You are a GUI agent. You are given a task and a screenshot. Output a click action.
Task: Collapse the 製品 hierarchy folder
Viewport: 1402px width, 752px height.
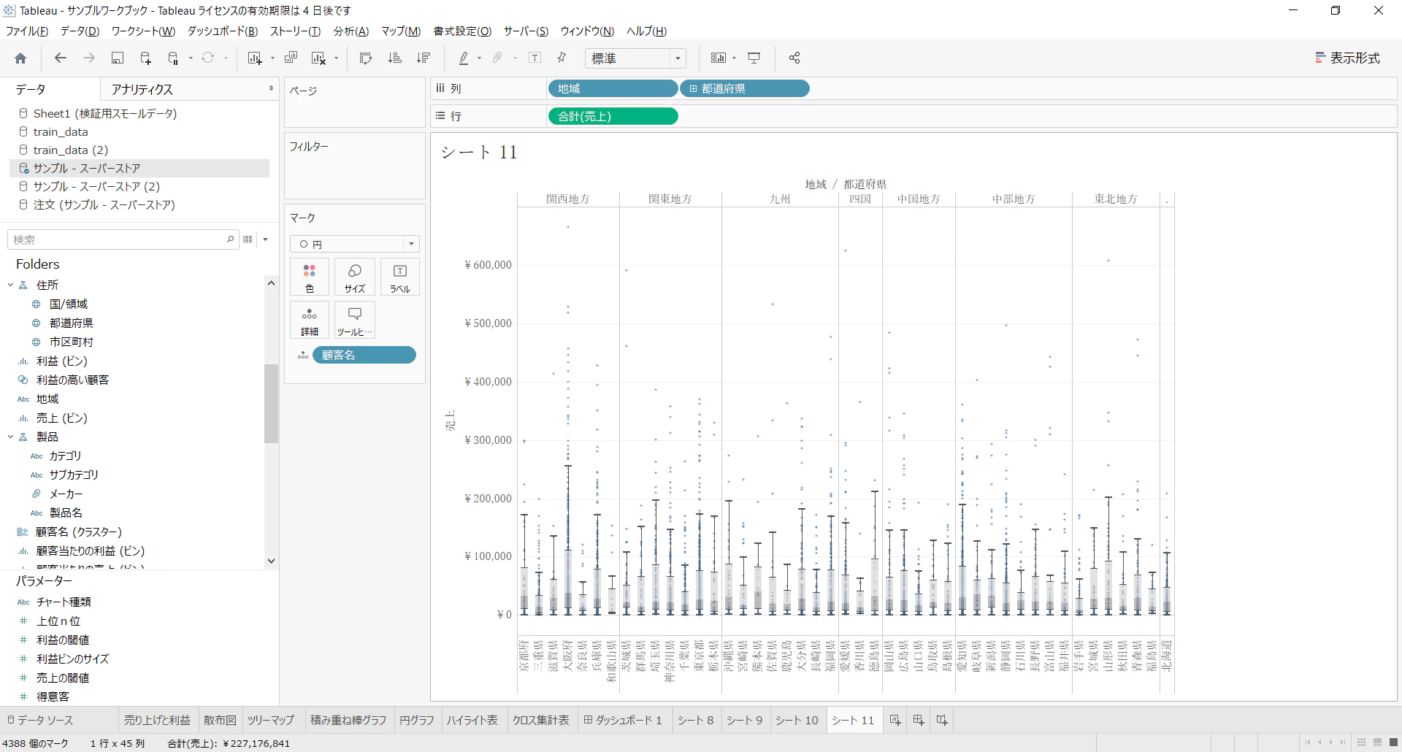click(11, 437)
